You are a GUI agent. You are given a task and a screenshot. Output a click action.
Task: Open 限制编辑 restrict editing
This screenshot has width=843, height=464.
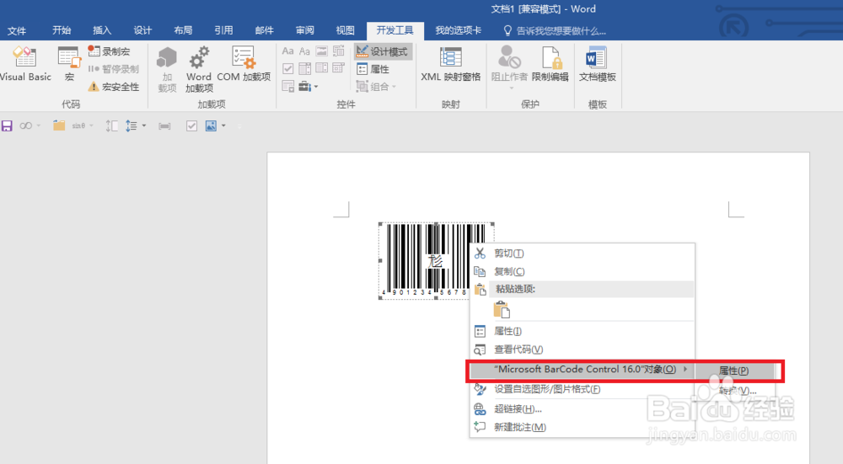pos(550,63)
